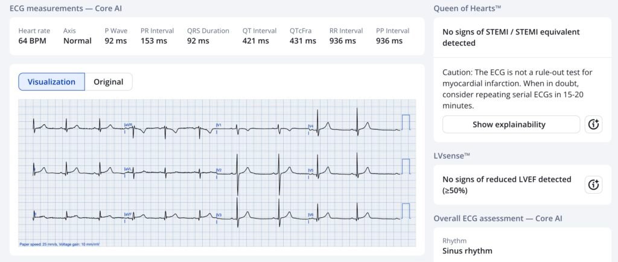Click the middle-row calibration pulse marker

(x=406, y=165)
